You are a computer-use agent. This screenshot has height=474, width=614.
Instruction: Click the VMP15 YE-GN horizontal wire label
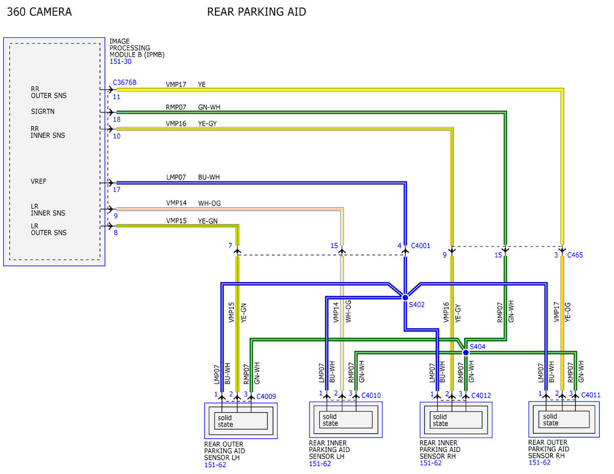[192, 221]
